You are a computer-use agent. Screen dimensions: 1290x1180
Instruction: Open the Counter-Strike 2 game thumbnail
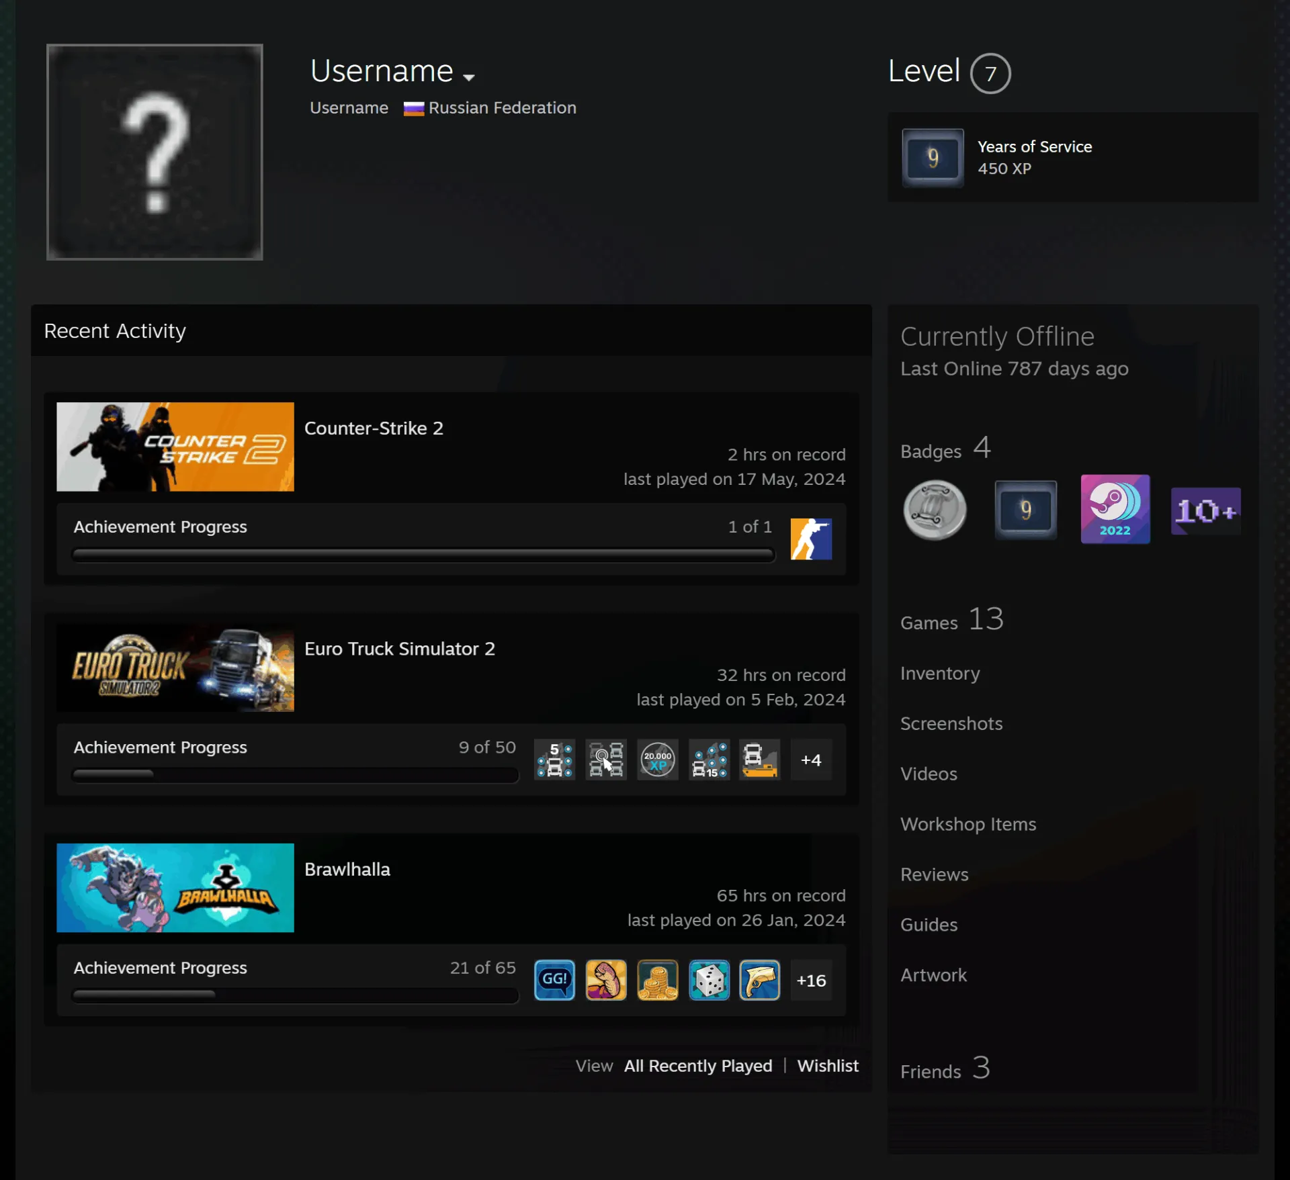(175, 447)
